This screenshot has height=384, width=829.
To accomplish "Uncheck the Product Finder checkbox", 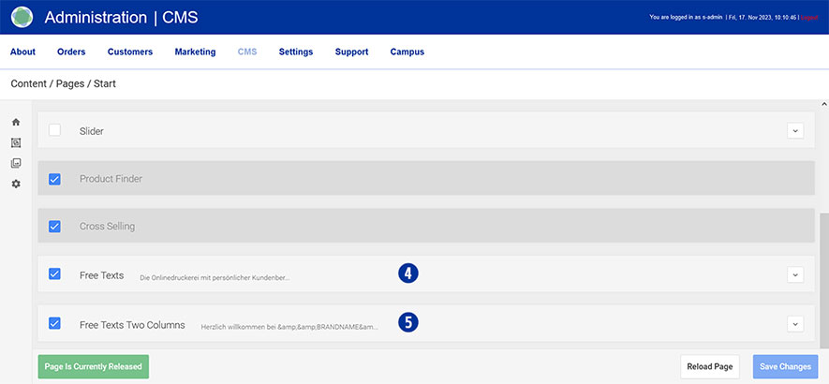I will 54,178.
